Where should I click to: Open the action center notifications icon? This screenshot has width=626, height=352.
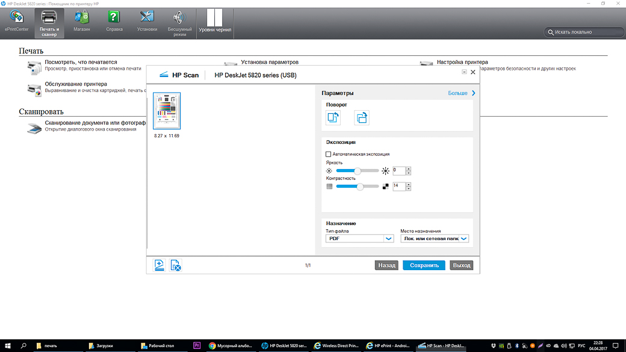point(616,345)
